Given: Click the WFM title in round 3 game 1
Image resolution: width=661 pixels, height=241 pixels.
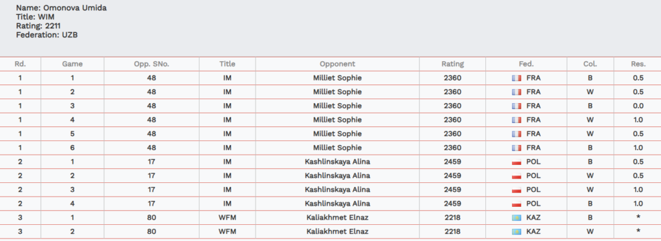Looking at the screenshot, I should (227, 217).
